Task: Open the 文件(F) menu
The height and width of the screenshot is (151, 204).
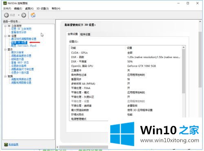Action: point(7,9)
